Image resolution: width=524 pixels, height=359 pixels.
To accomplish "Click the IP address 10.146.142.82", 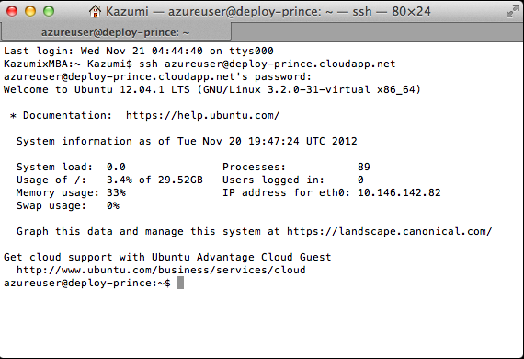I will [x=399, y=192].
